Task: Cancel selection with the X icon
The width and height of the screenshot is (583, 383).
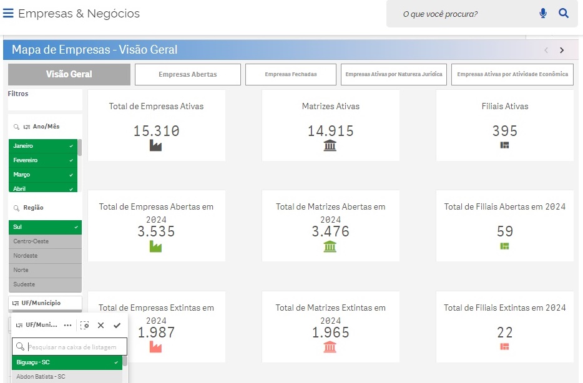Action: (100, 325)
